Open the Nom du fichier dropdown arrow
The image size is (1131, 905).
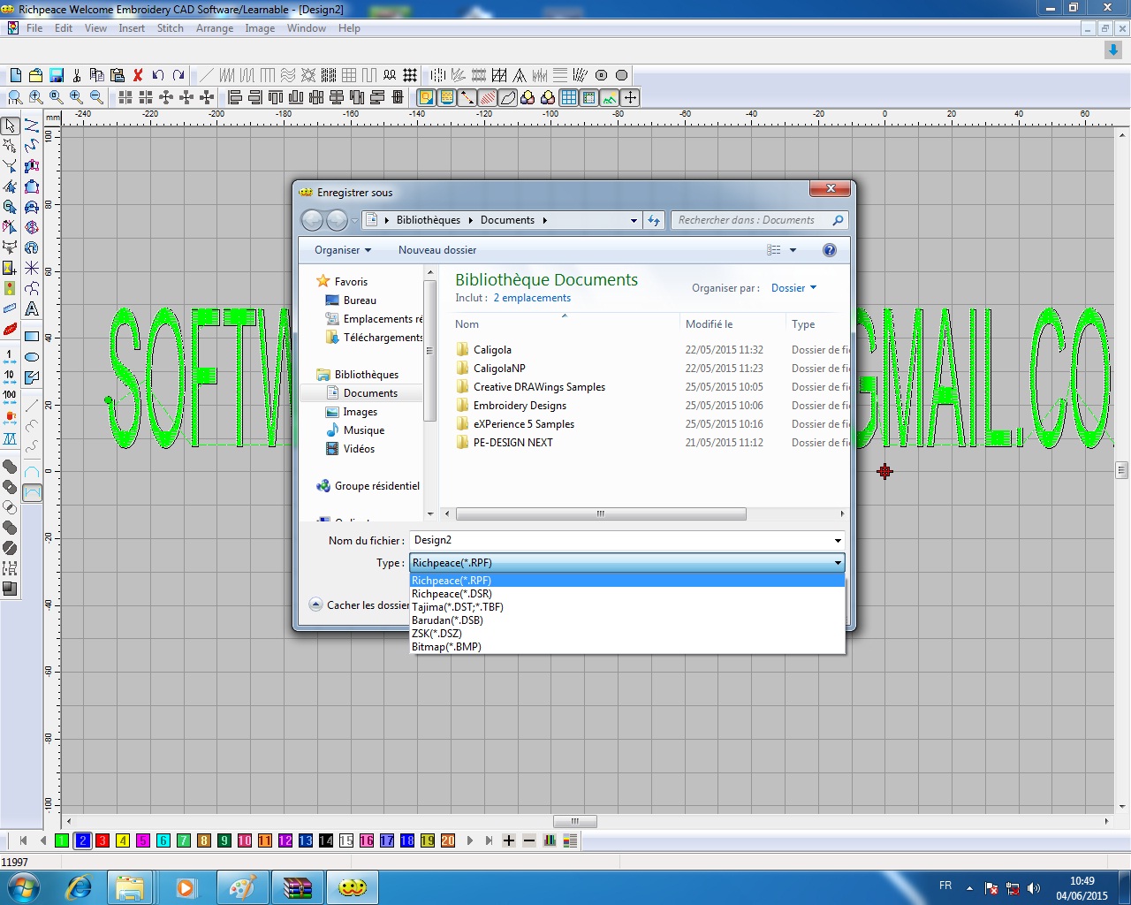coord(838,541)
